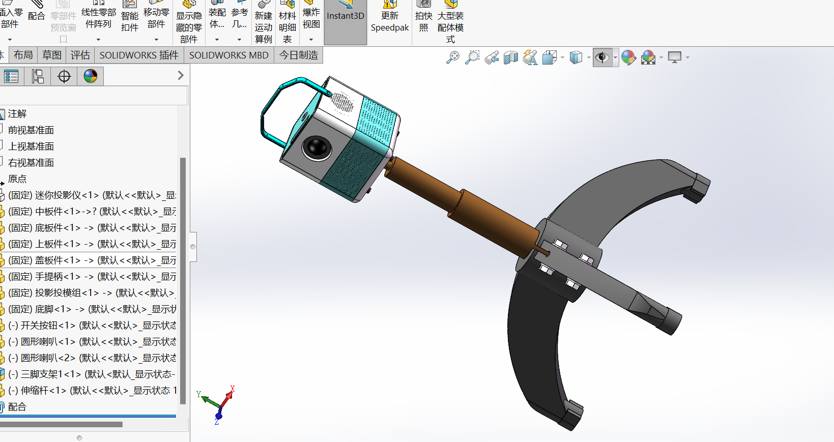The width and height of the screenshot is (834, 442).
Task: Open 装配体特征 dropdown arrow
Action: 217,40
